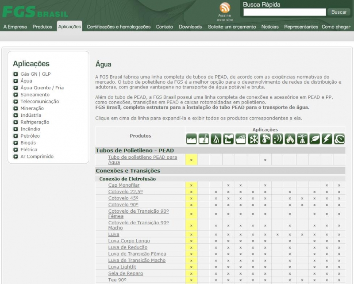The height and width of the screenshot is (284, 354).
Task: Open Como chegar in the navigation
Action: [336, 27]
